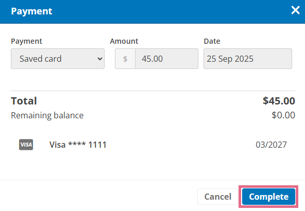
Task: Close the Payment dialog with the X
Action: click(295, 10)
